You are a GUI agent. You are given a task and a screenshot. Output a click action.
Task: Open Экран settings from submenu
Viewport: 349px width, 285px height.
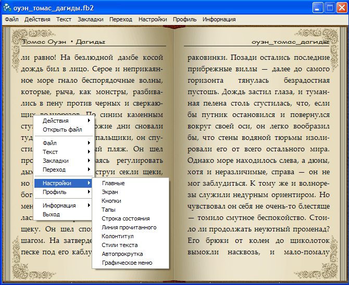click(109, 192)
